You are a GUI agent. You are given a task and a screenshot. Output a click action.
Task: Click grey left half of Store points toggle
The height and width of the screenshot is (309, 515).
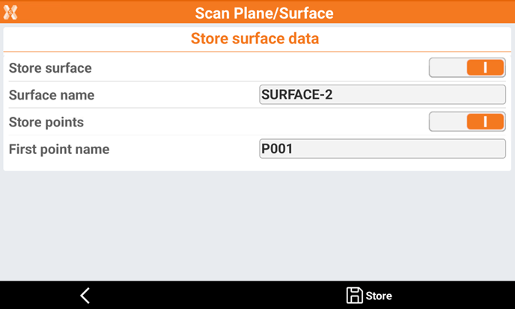click(448, 122)
